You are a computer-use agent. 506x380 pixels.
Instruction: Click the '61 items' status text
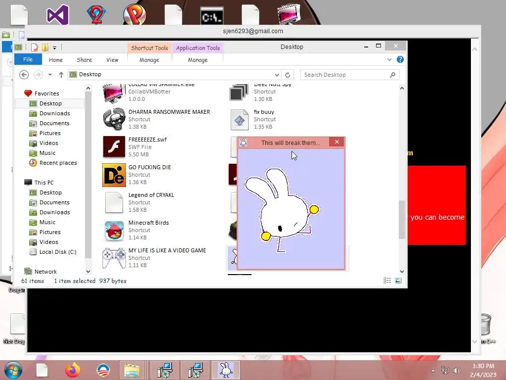click(x=33, y=281)
